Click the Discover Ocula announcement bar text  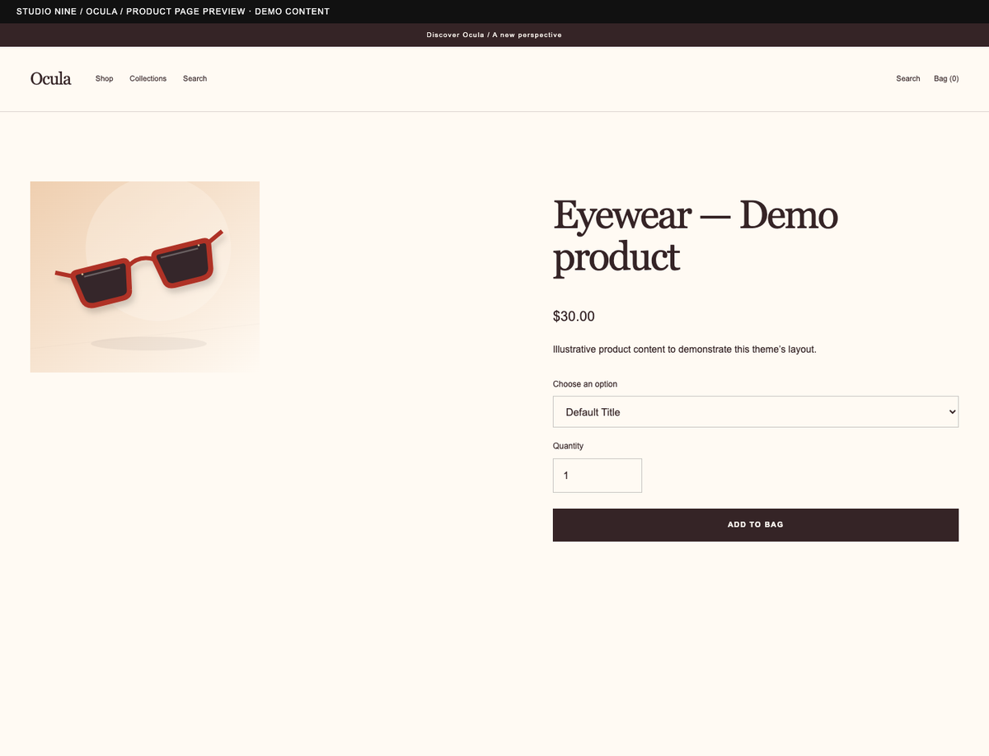(x=494, y=35)
